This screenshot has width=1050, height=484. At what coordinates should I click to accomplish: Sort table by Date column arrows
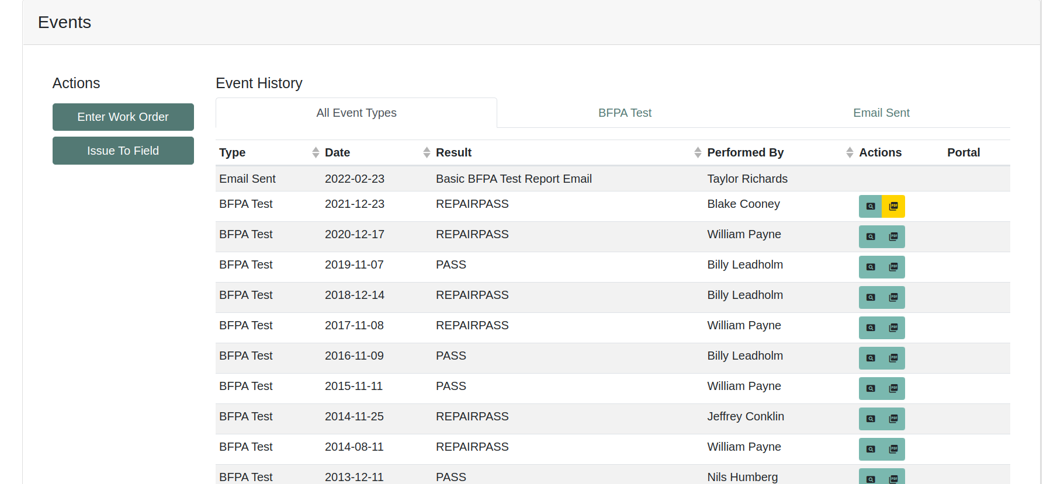427,152
